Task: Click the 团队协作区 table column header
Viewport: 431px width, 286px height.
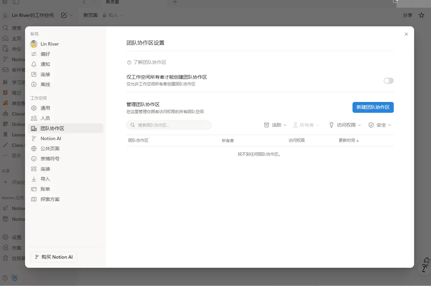Action: point(138,140)
